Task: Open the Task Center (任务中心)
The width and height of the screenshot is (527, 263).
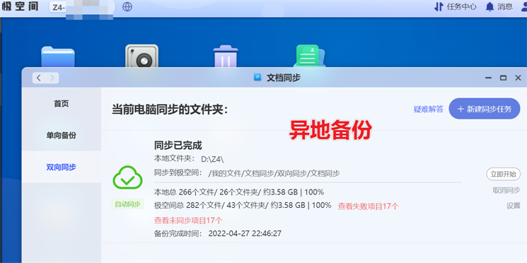Action: tap(456, 7)
